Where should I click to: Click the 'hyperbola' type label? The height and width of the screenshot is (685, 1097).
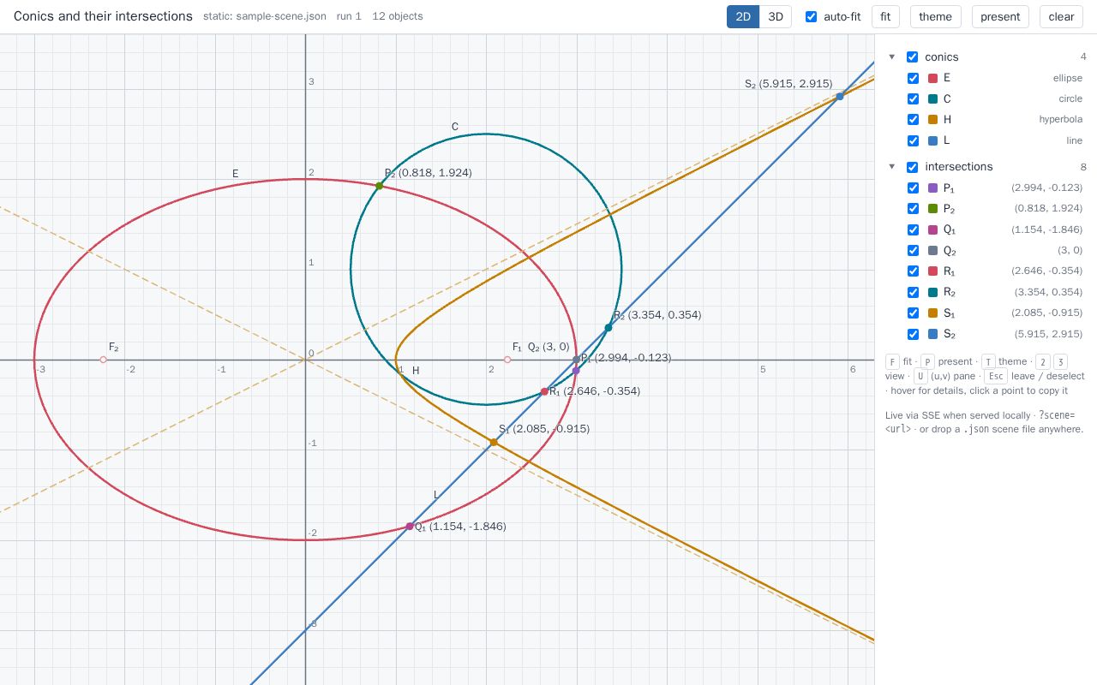1061,120
